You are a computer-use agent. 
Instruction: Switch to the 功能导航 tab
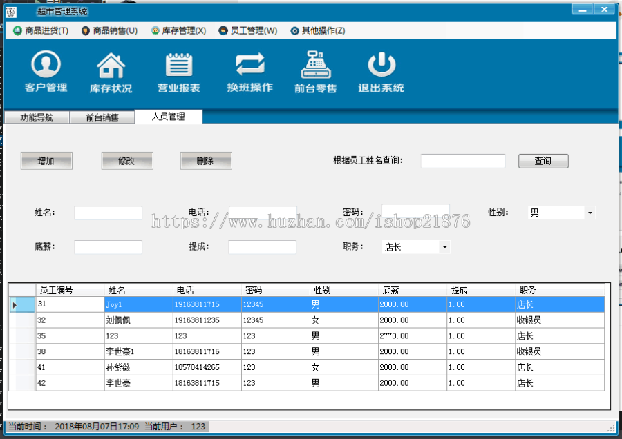pyautogui.click(x=37, y=117)
